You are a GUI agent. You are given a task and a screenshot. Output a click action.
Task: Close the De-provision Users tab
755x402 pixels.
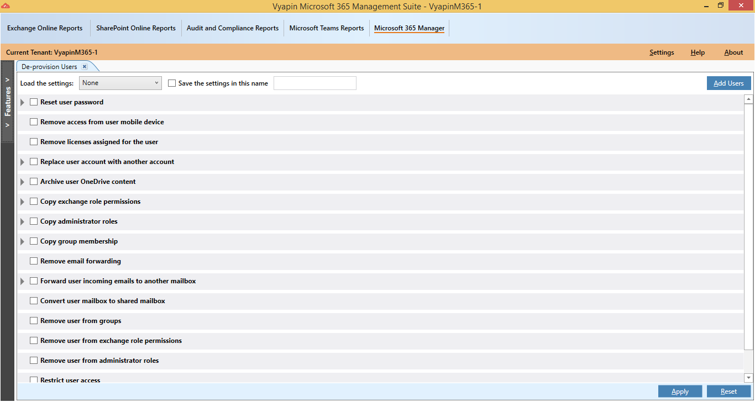coord(84,66)
